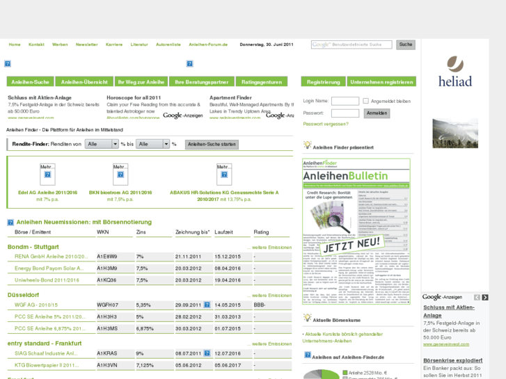Open sidebar ad Börsenkrise explodiert
Screen dimensions: 506x379
click(452, 360)
